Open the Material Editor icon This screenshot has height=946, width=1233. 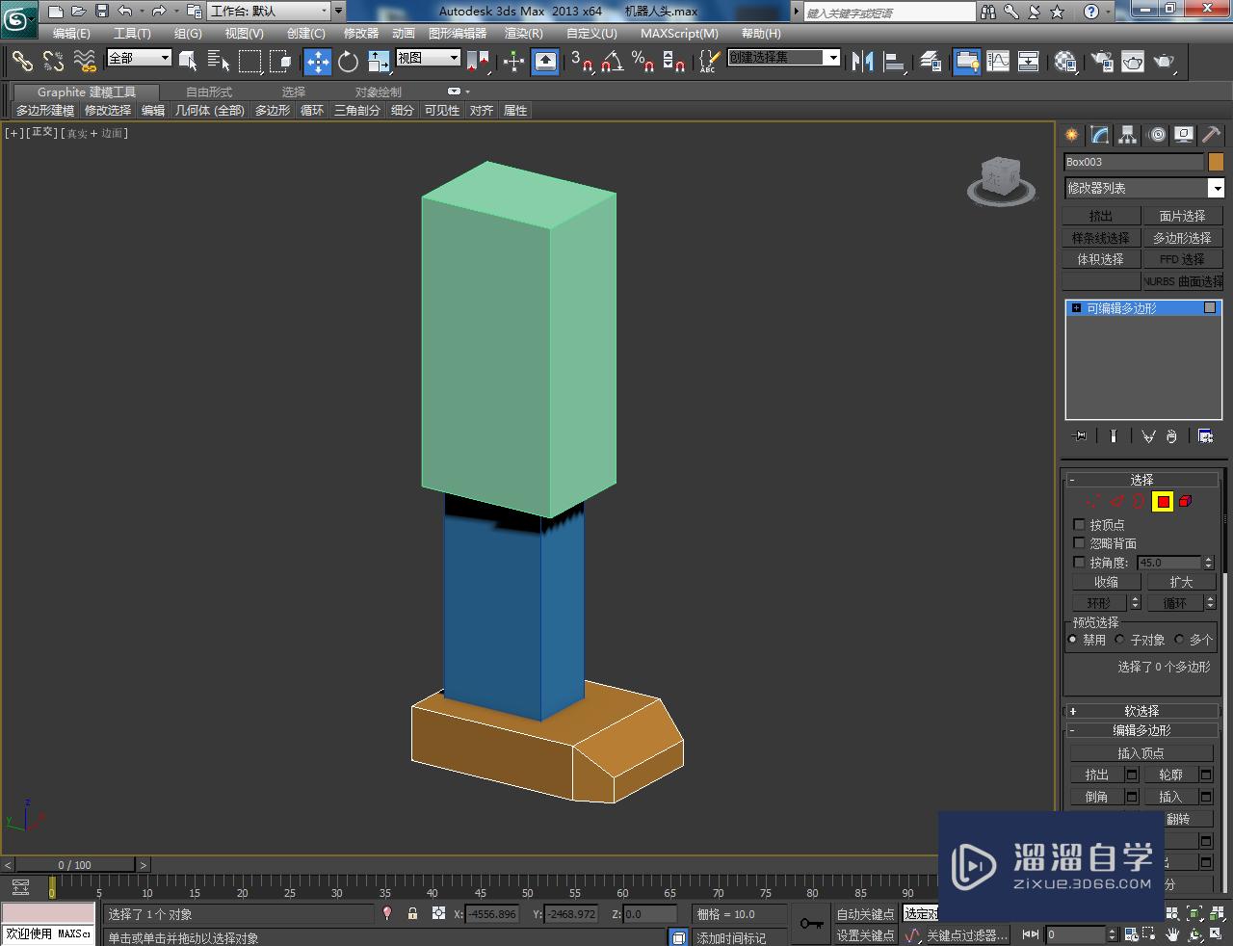point(1065,62)
